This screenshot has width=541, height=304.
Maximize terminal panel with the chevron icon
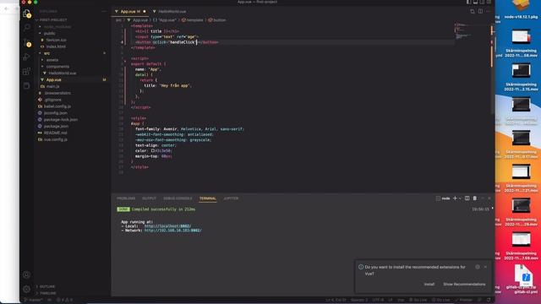pos(483,198)
